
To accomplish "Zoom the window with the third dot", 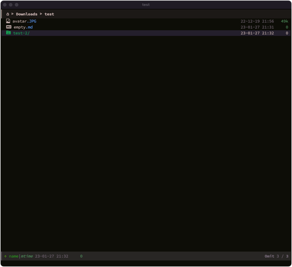I will pos(17,5).
